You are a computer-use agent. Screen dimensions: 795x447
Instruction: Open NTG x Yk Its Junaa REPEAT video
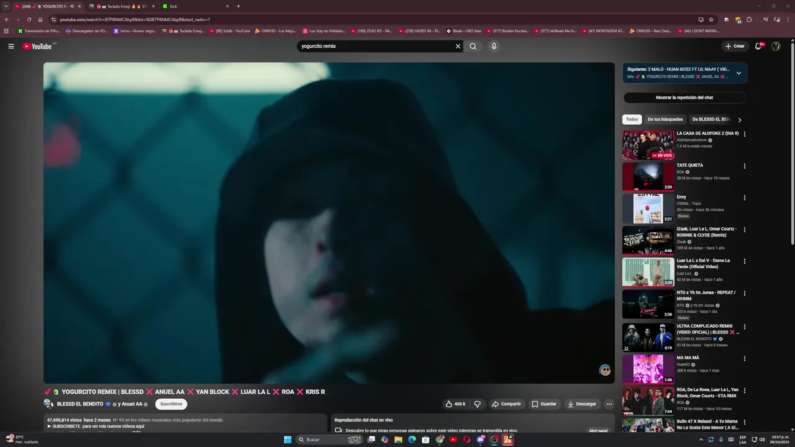pyautogui.click(x=706, y=296)
